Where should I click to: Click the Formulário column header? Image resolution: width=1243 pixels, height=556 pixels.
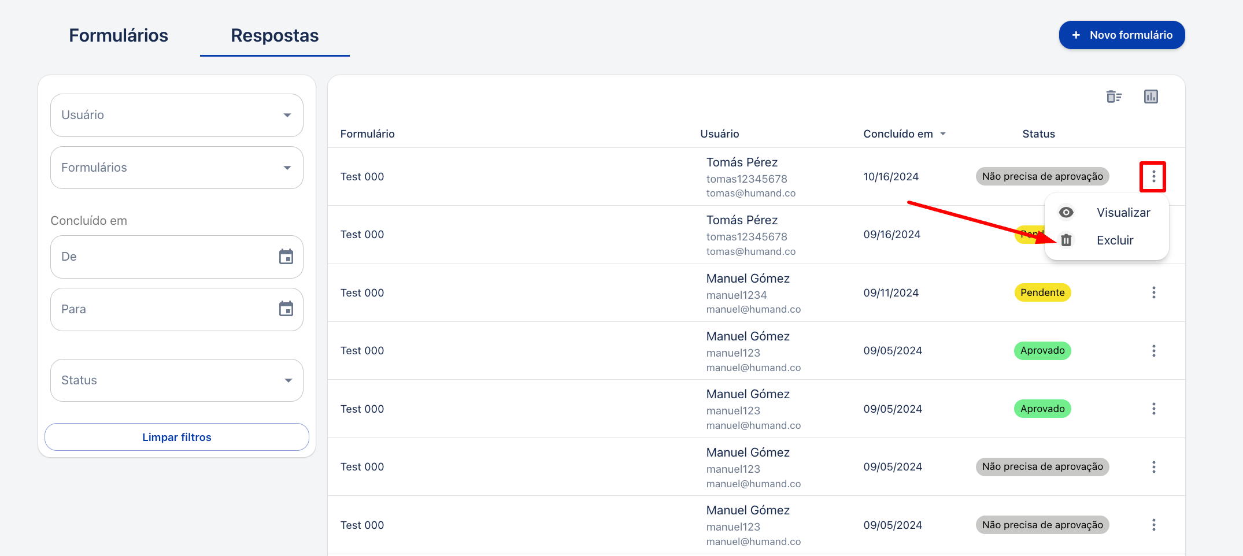coord(368,134)
